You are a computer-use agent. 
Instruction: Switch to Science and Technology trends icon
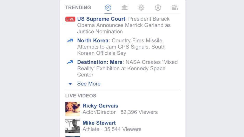tap(141, 8)
